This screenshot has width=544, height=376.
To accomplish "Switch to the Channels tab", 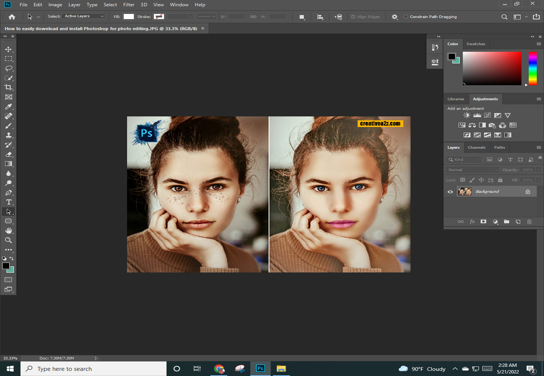I will pyautogui.click(x=476, y=147).
